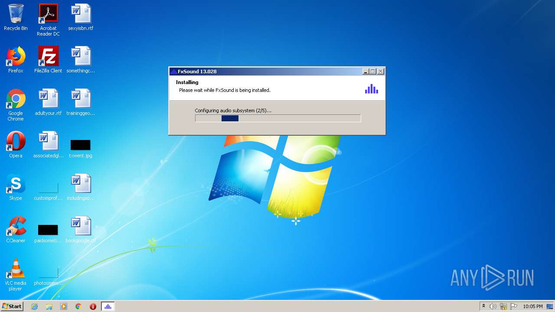Click the 'Installing' heading text

[187, 82]
